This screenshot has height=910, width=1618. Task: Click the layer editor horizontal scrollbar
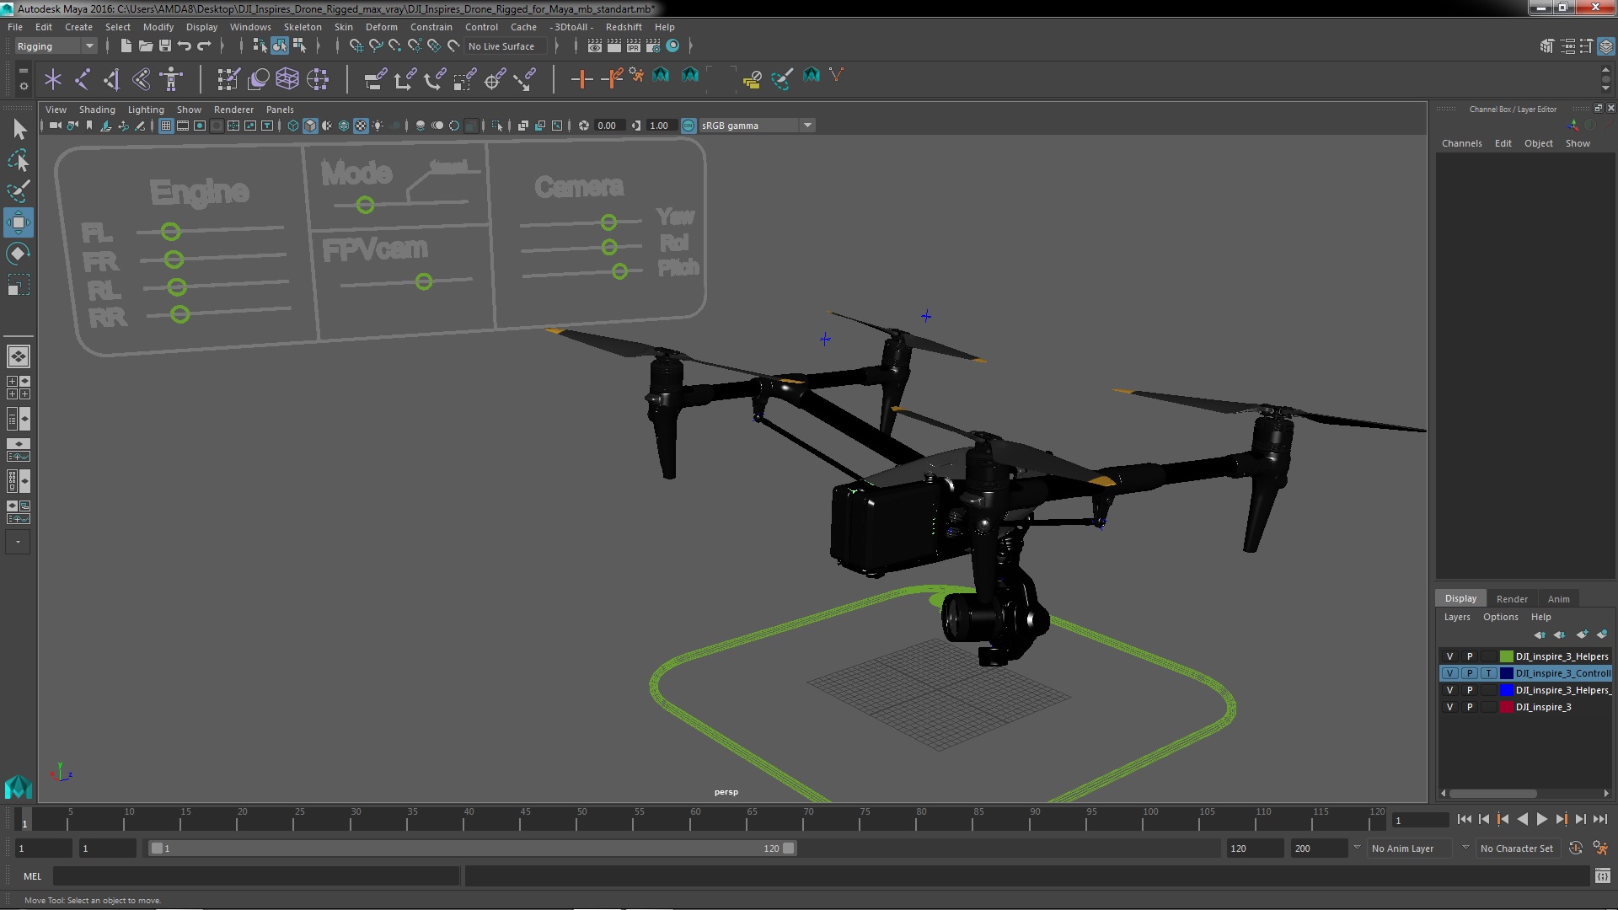(x=1493, y=793)
